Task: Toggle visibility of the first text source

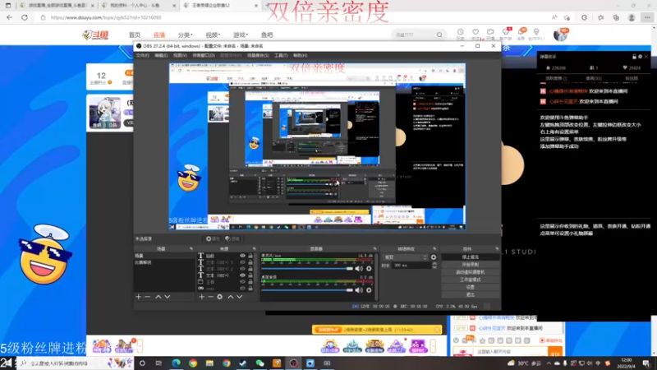Action: (x=242, y=256)
